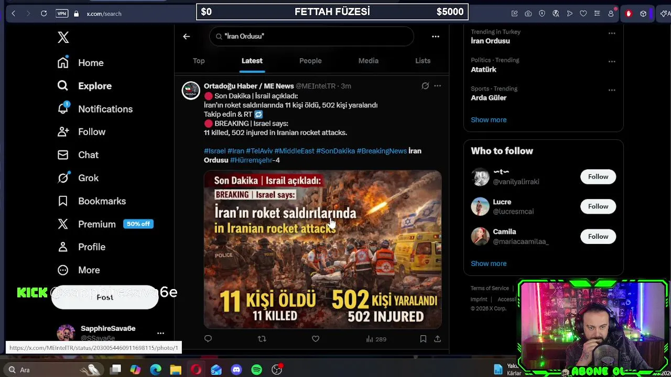Open Discord from the taskbar
671x377 pixels.
pyautogui.click(x=236, y=370)
